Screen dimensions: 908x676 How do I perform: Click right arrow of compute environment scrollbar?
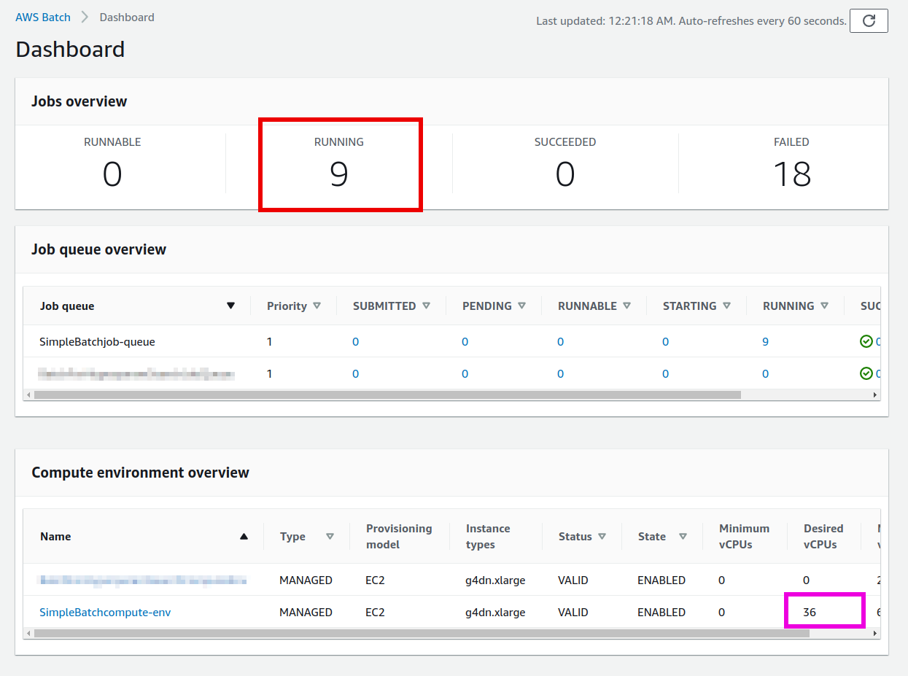pos(875,634)
